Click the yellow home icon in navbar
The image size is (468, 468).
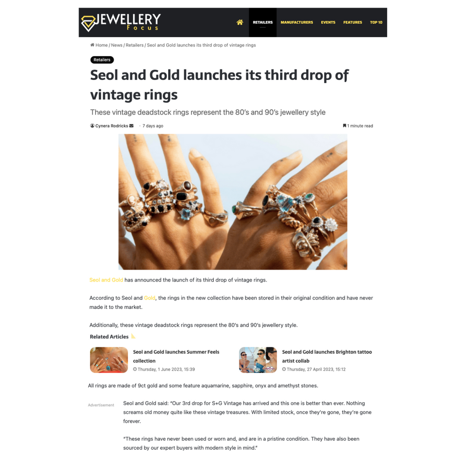coord(239,22)
